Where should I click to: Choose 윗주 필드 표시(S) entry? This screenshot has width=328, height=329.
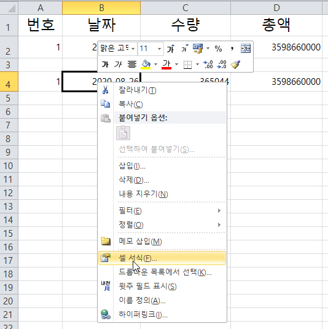coord(162,286)
